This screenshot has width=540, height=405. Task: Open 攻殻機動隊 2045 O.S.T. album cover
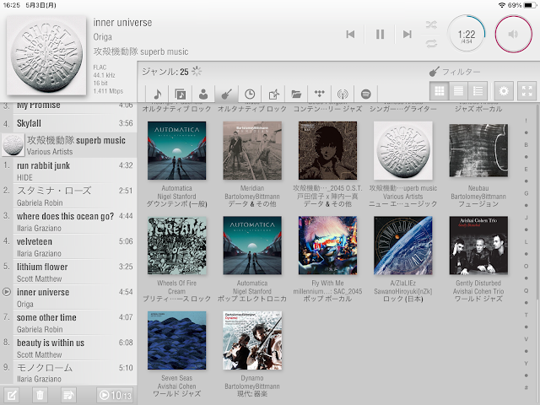327,150
